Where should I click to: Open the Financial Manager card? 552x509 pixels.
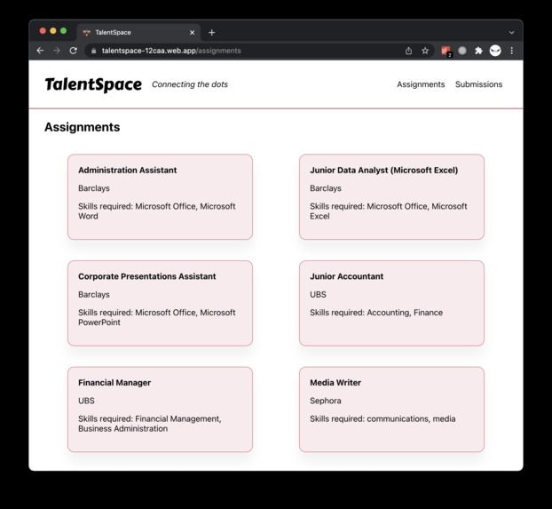pyautogui.click(x=160, y=410)
